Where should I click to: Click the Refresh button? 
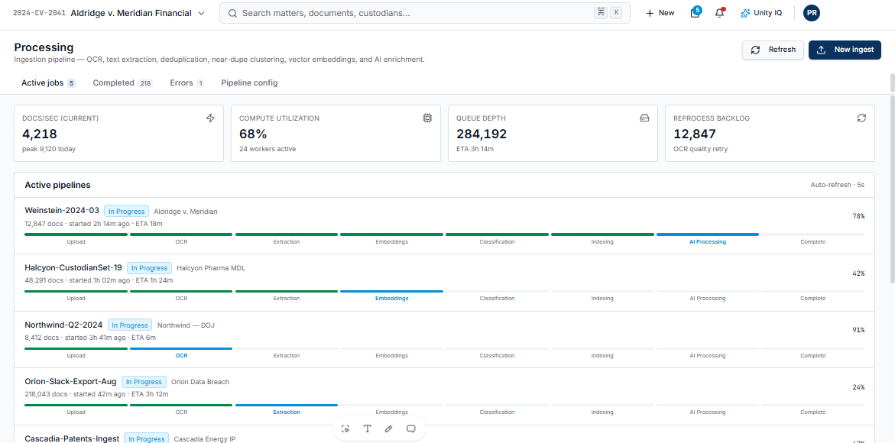[x=773, y=50]
